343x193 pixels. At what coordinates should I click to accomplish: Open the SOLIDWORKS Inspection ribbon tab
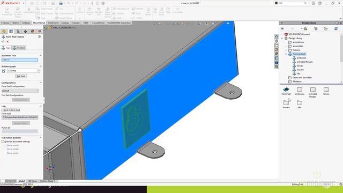(119, 23)
